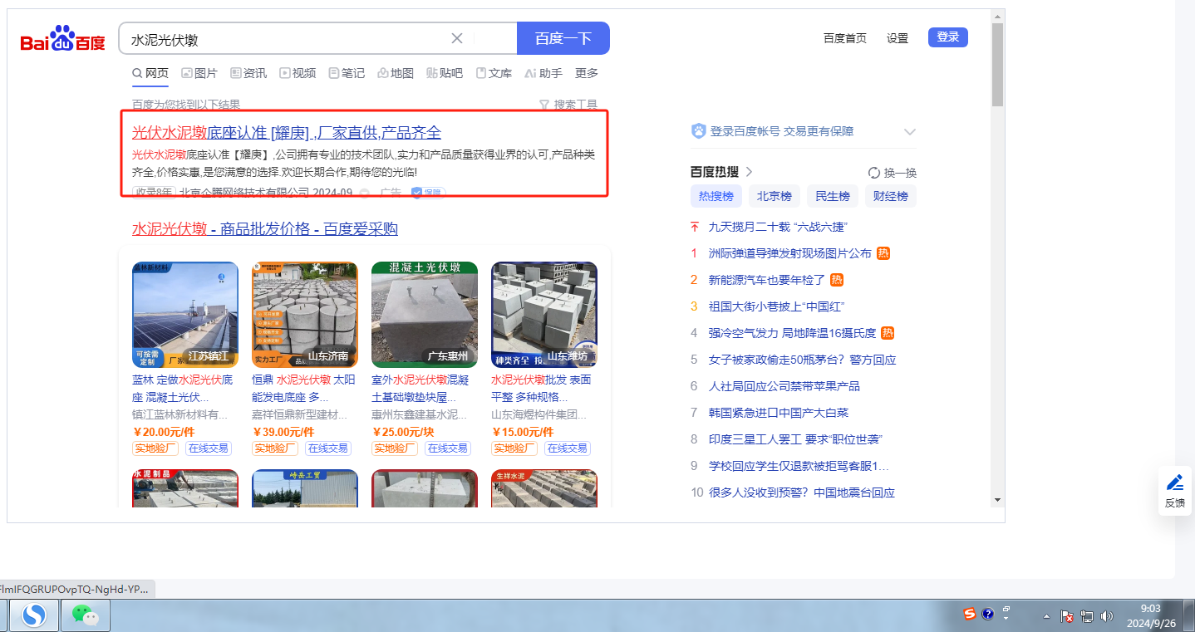Open hot search 印度三星工人罢工

pyautogui.click(x=794, y=439)
